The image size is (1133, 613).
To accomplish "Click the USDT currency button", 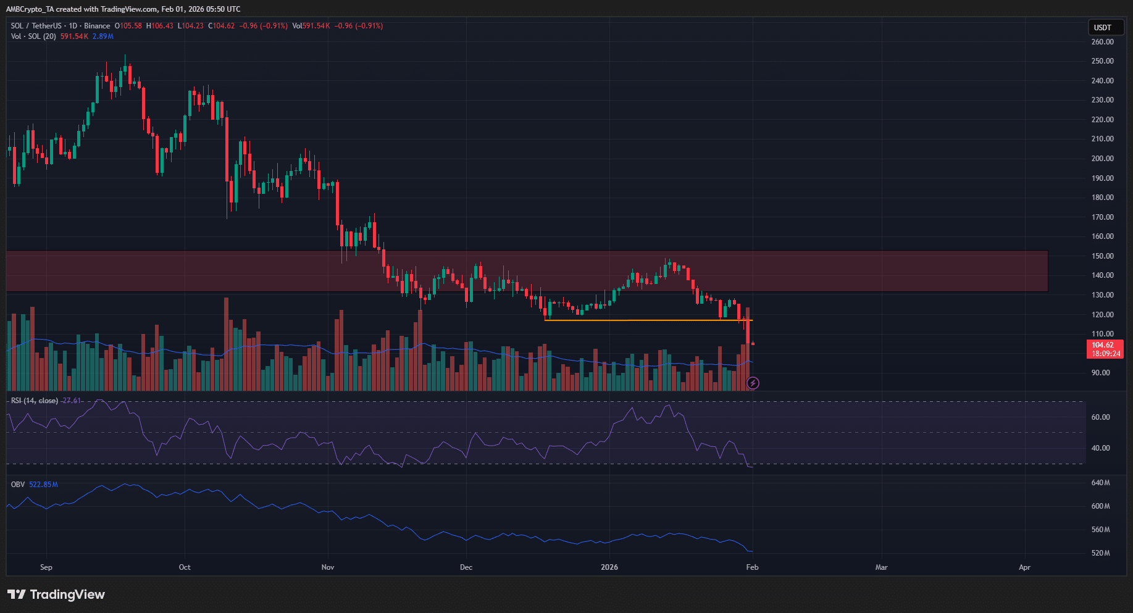I will pyautogui.click(x=1105, y=27).
